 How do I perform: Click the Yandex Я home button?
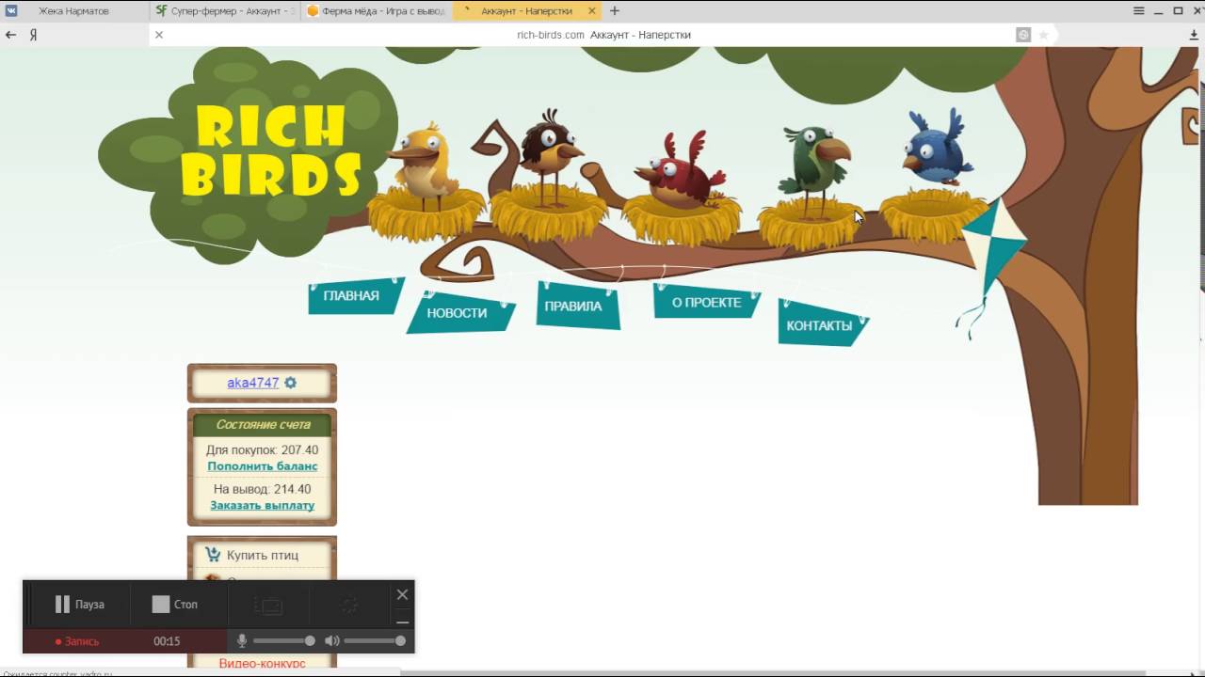(x=33, y=35)
